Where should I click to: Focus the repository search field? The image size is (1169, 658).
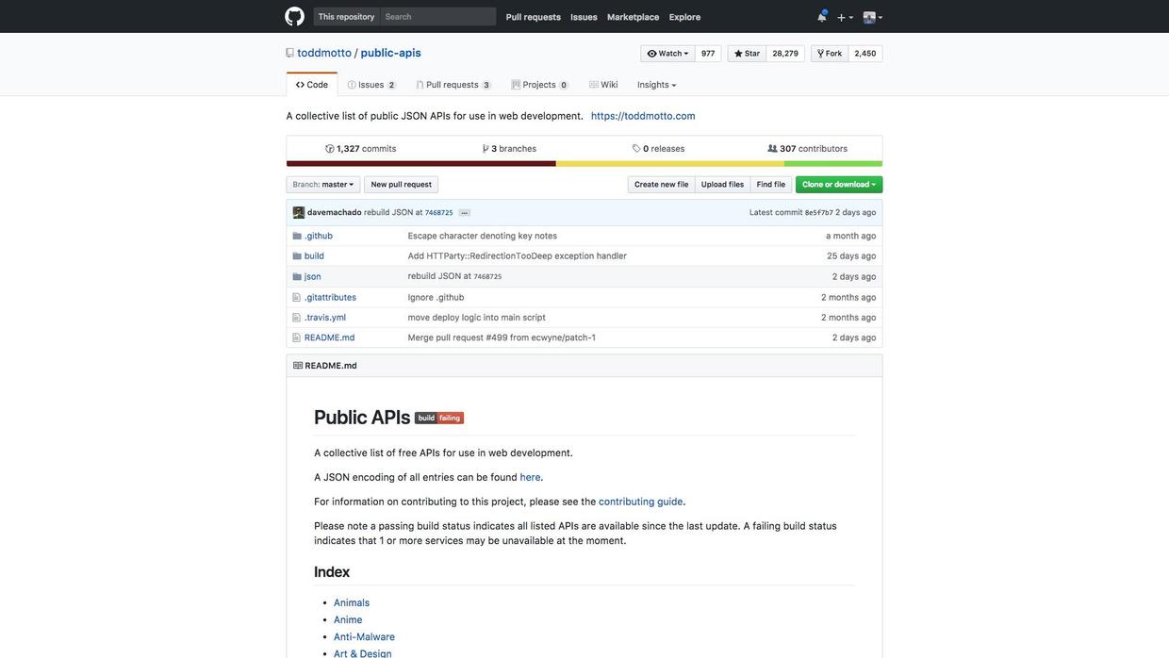tap(437, 17)
